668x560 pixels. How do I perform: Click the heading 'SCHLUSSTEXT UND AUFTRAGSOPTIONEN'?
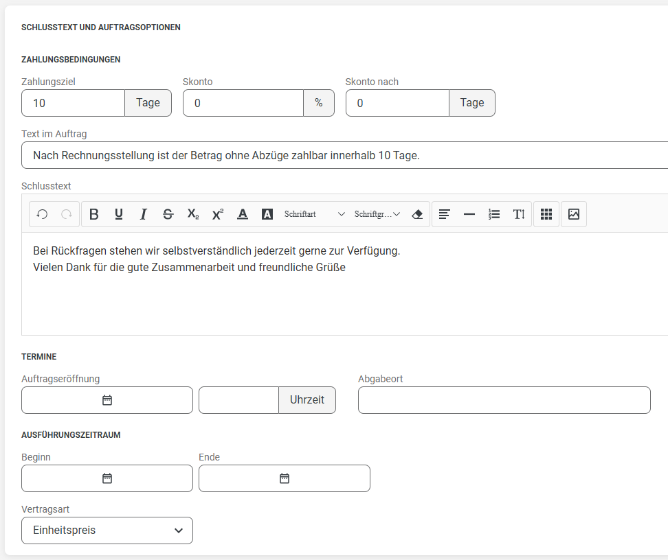pos(101,27)
